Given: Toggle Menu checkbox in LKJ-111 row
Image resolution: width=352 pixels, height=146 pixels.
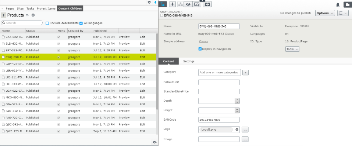Looking at the screenshot, I should (58, 77).
